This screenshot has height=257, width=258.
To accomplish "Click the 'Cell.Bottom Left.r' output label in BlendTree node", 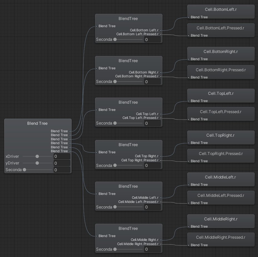I will click(x=144, y=30).
